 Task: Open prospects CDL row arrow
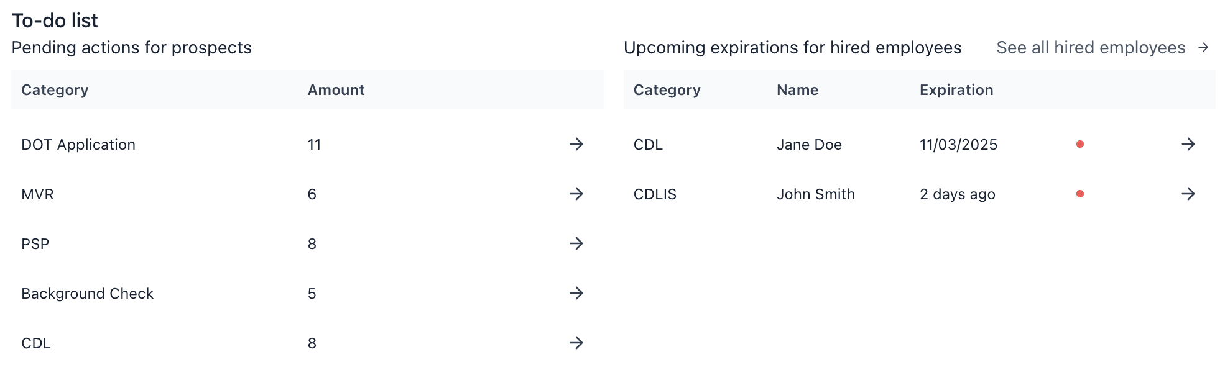[x=576, y=343]
